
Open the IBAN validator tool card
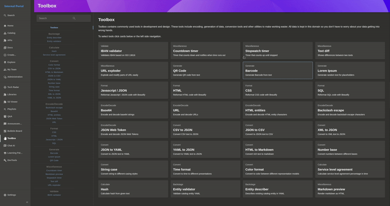click(x=132, y=51)
